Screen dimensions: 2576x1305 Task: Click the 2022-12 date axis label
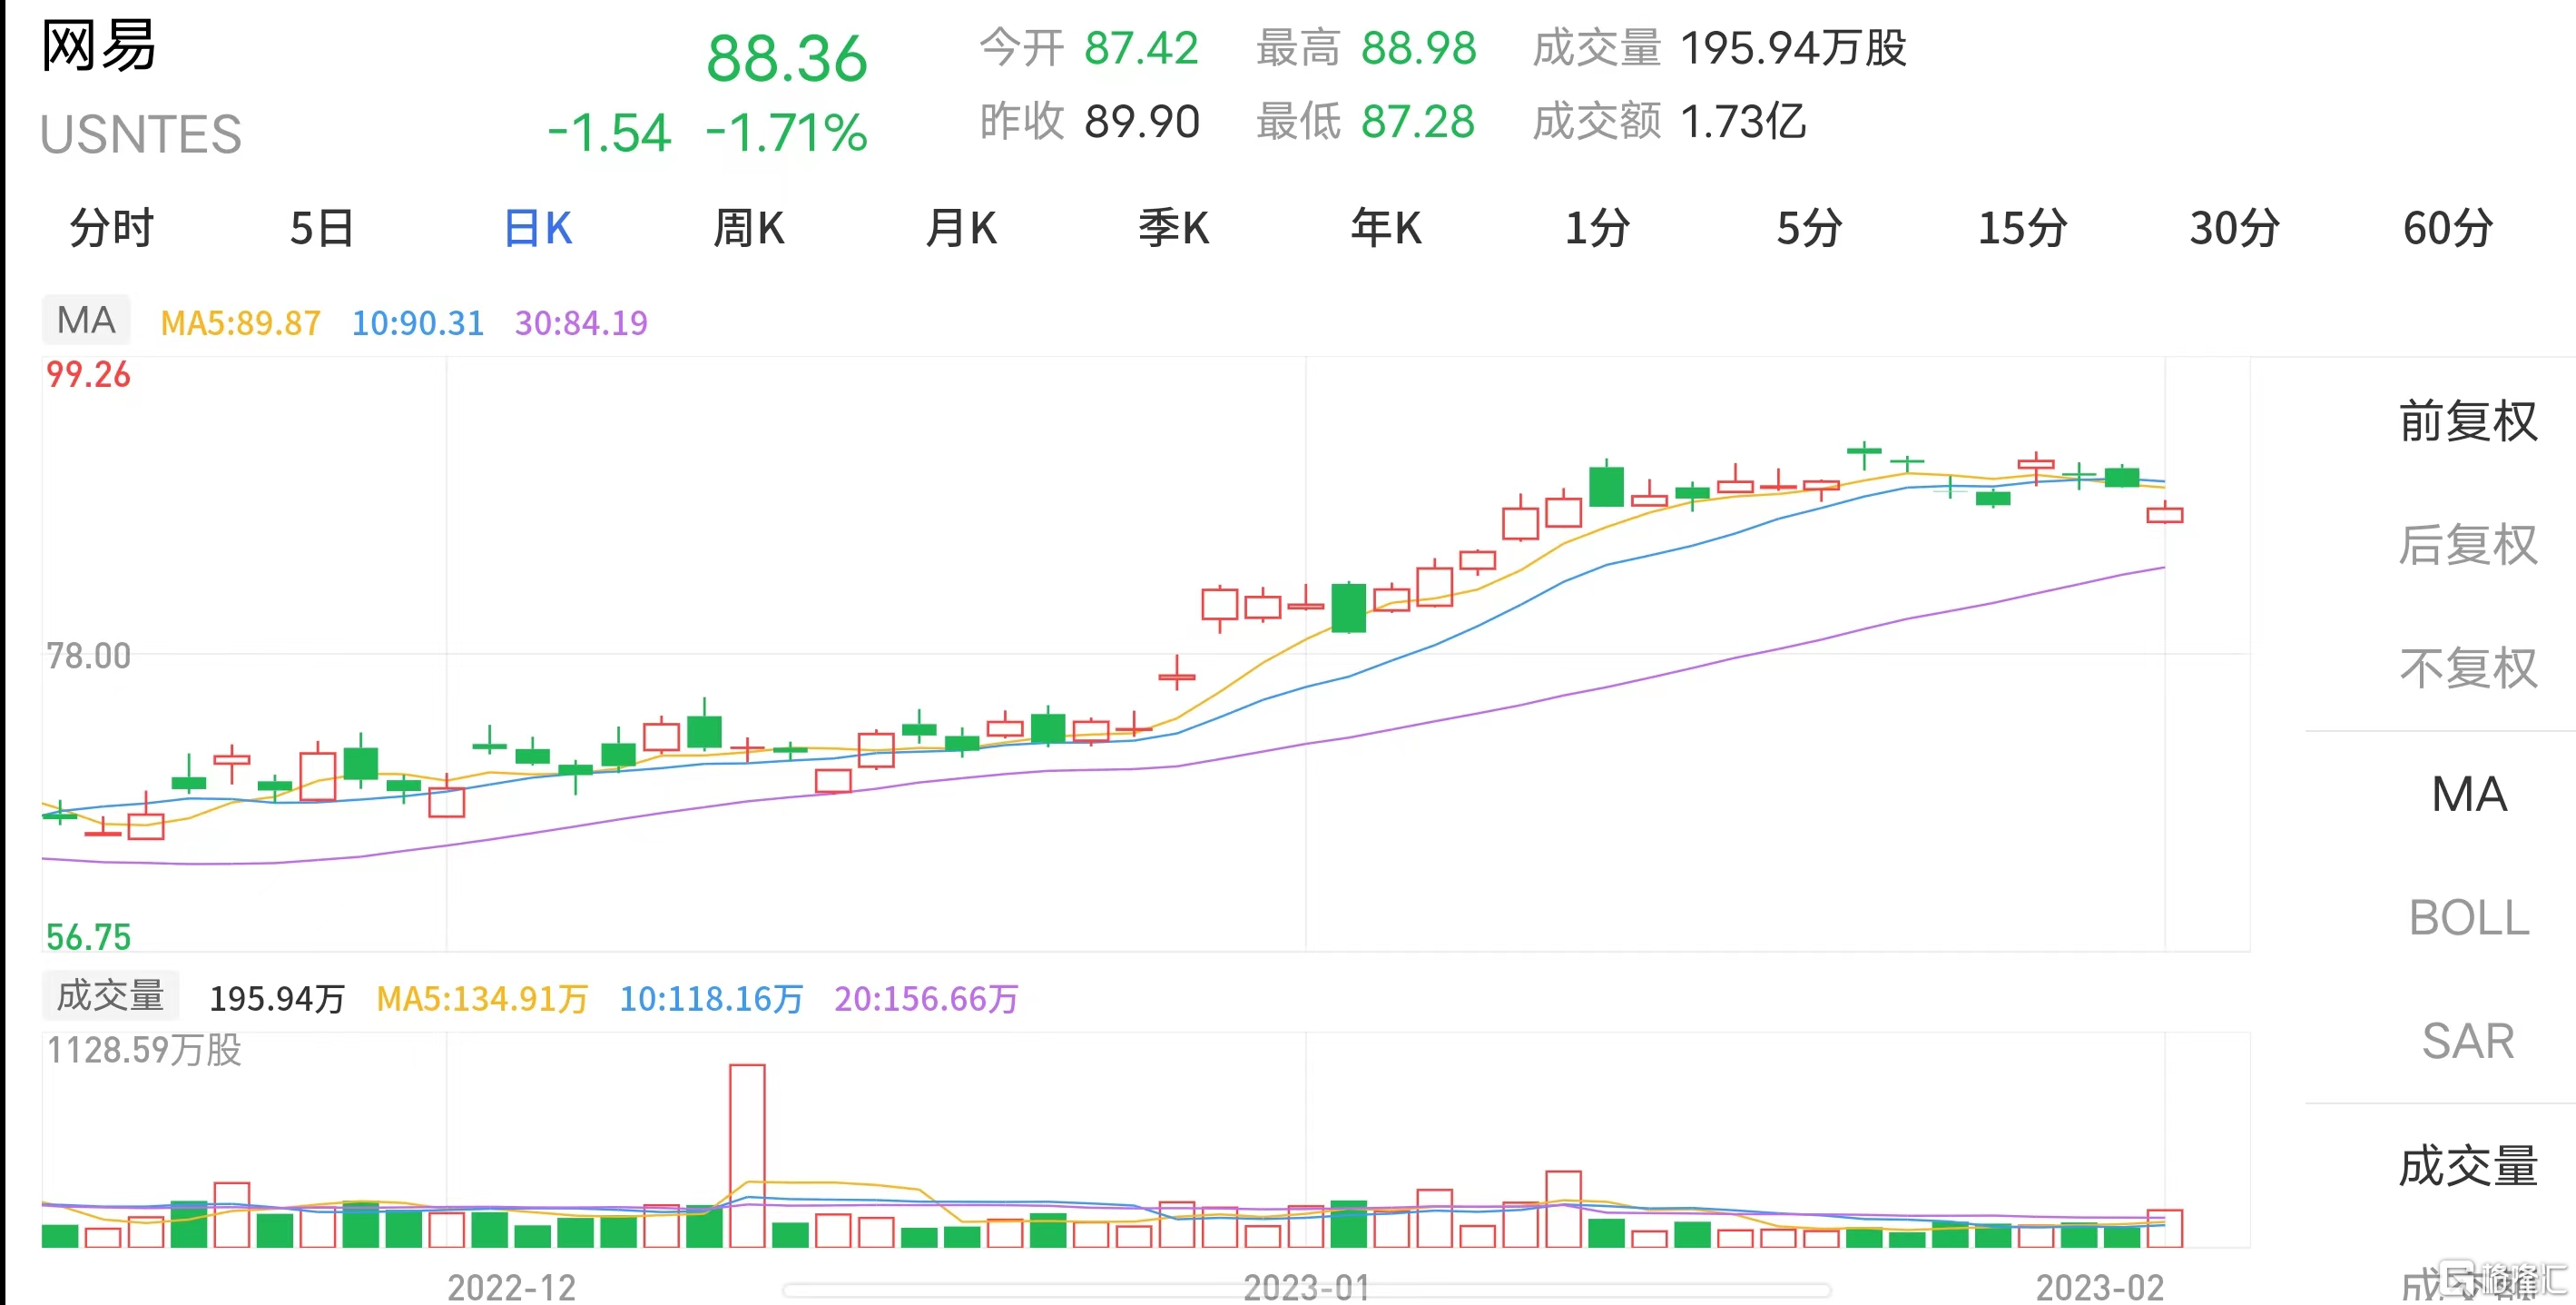pos(512,1287)
